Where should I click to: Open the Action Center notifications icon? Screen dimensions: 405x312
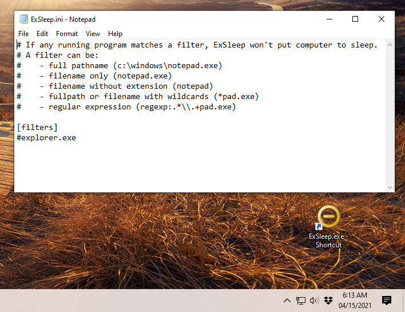(x=386, y=301)
